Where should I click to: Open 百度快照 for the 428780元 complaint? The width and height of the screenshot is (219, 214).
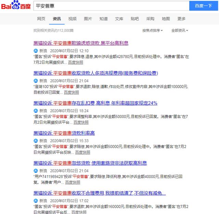76,62
